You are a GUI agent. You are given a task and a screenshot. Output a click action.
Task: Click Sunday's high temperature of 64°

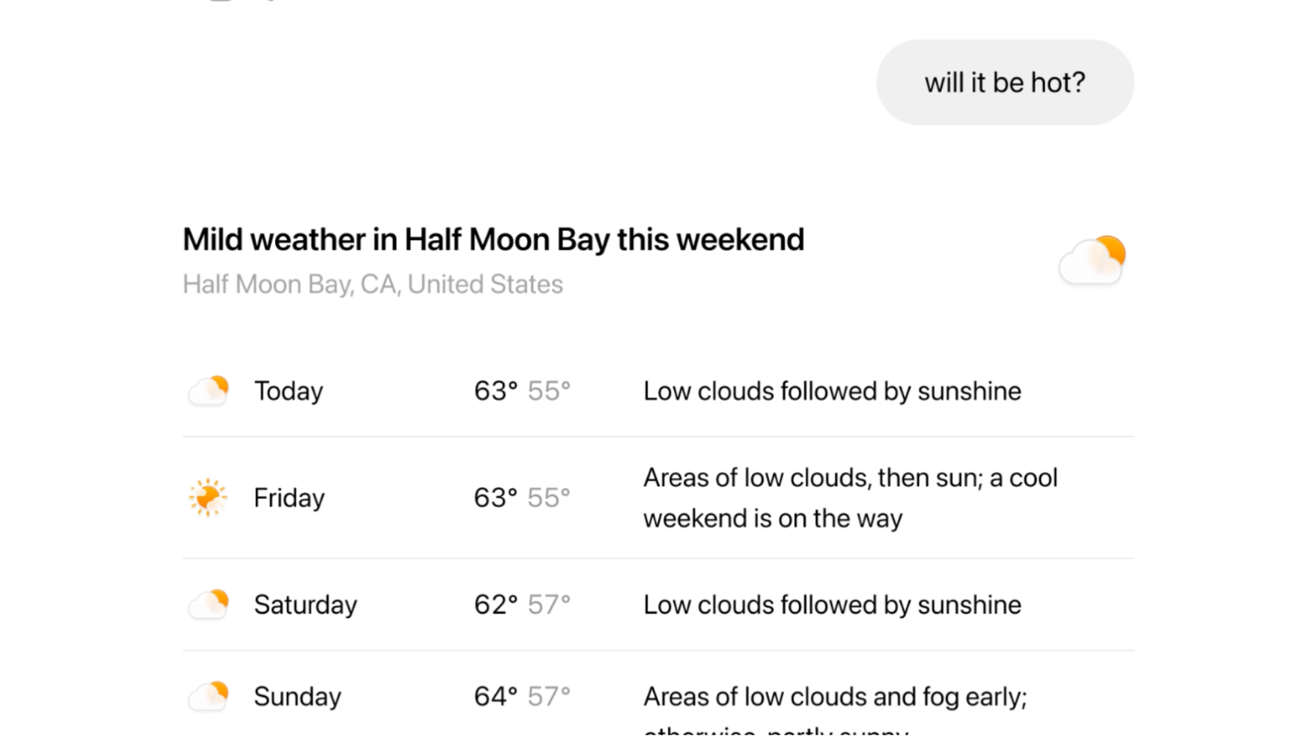495,697
